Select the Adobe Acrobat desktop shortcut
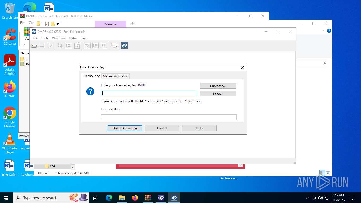The width and height of the screenshot is (361, 203). pyautogui.click(x=10, y=65)
